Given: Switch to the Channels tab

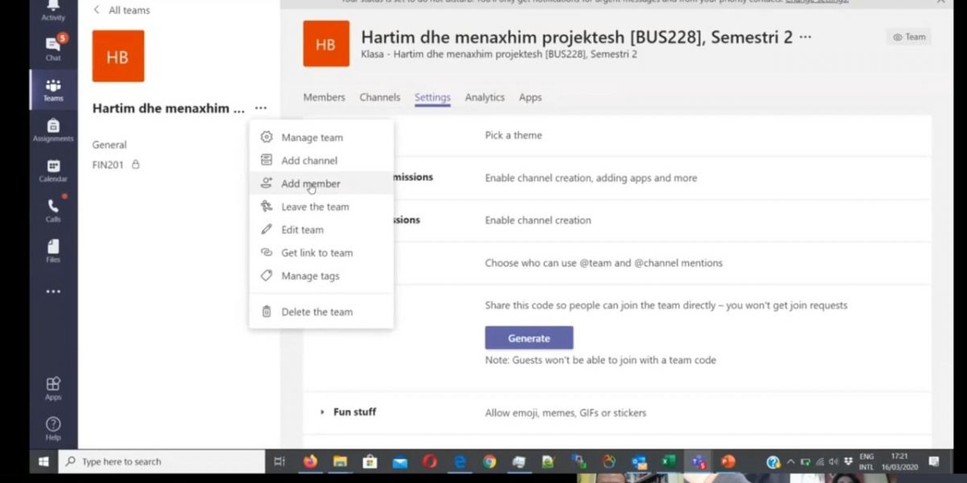Looking at the screenshot, I should [x=380, y=97].
